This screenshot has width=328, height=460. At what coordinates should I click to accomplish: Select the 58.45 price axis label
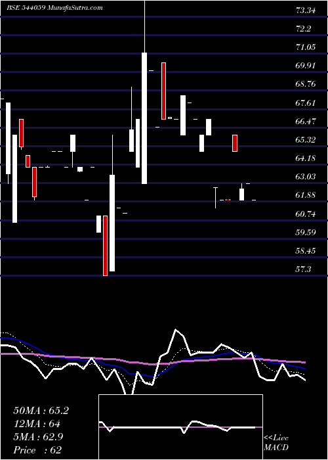pyautogui.click(x=306, y=251)
